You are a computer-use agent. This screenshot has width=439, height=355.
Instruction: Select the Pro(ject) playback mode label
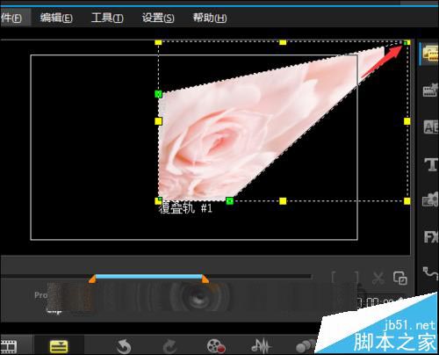click(41, 295)
